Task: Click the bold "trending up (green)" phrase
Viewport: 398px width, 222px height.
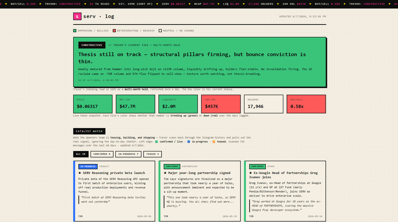Action: [x=184, y=116]
